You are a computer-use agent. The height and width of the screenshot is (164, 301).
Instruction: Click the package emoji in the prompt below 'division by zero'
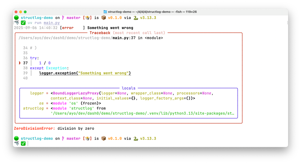(x=104, y=138)
